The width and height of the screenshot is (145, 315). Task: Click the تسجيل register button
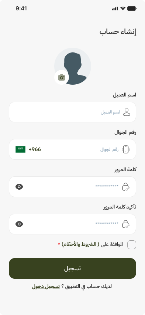pyautogui.click(x=72, y=268)
